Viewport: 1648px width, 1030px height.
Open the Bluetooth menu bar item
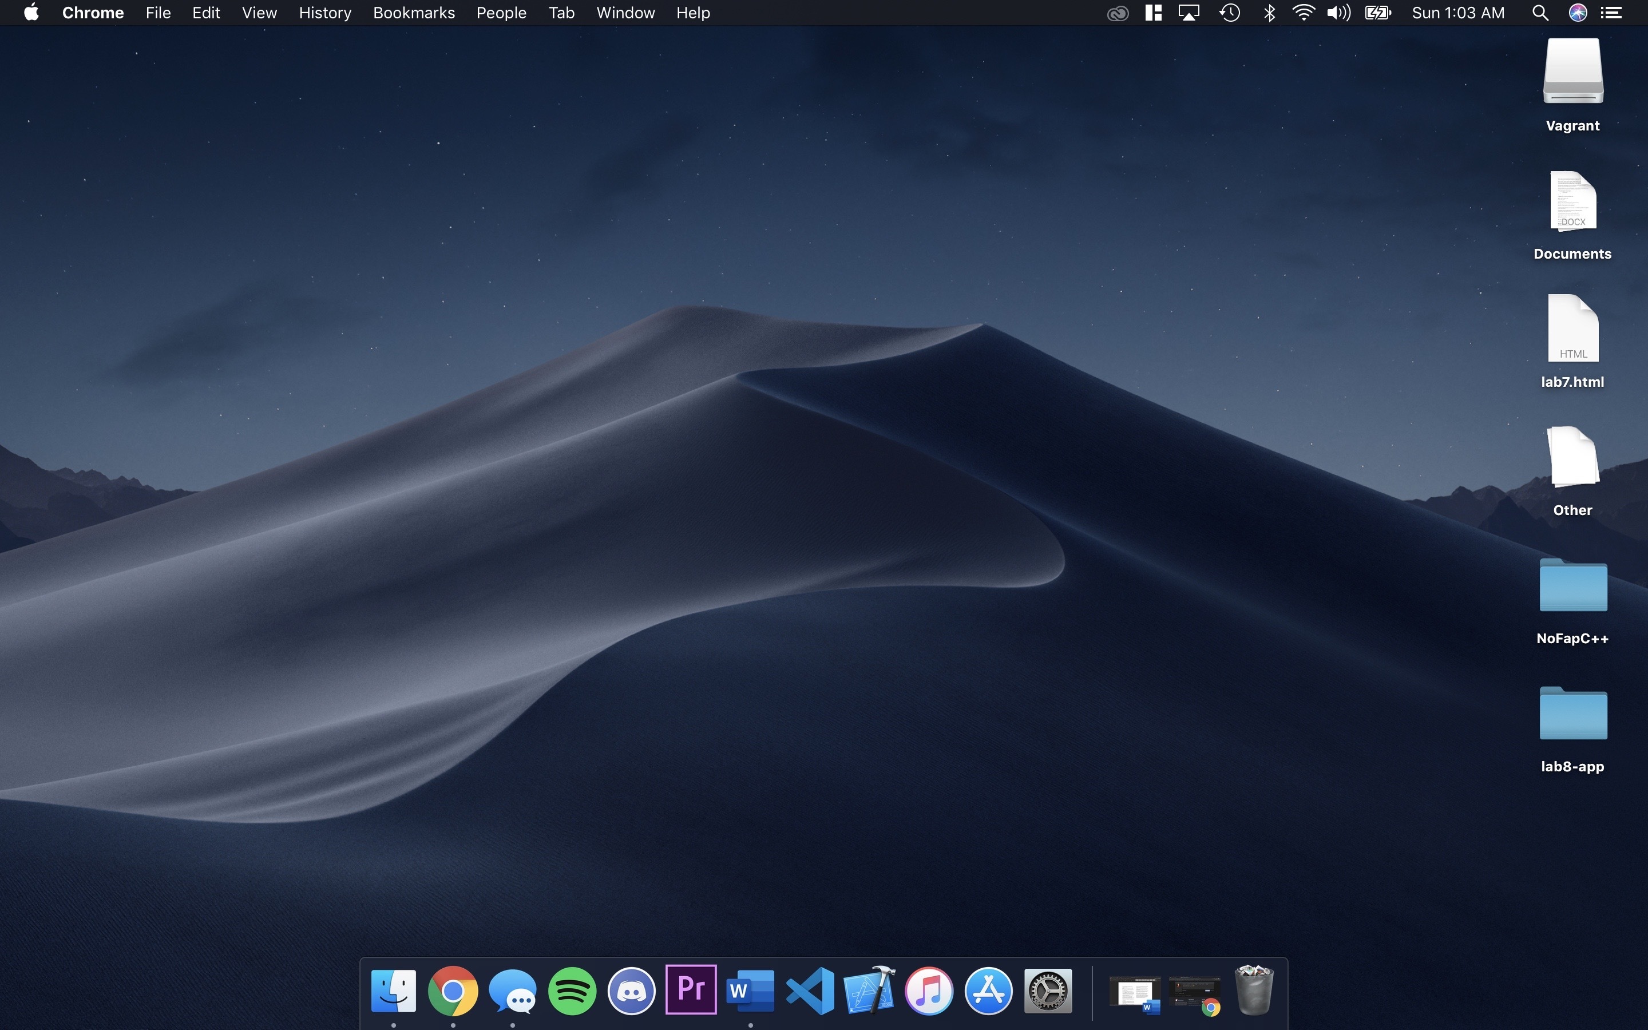[x=1269, y=13]
